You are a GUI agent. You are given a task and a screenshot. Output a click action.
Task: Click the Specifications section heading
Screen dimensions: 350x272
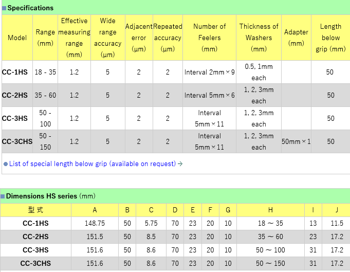[30, 8]
